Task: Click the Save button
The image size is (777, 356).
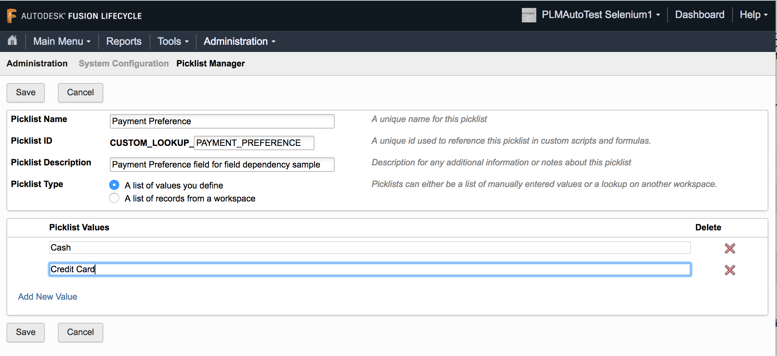Action: click(x=25, y=93)
